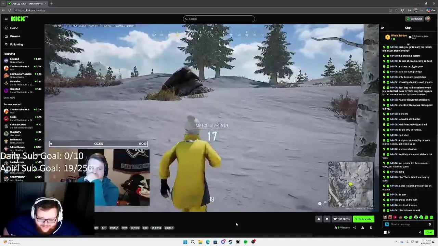Open GlostikTV recommended channel
This screenshot has width=438, height=246.
click(x=22, y=134)
